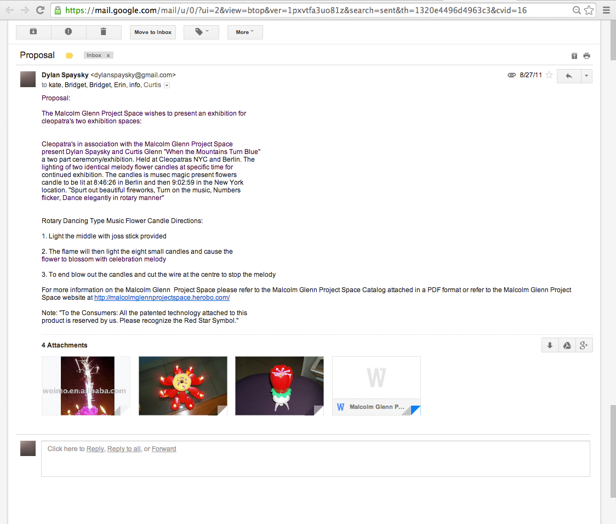Screen dimensions: 616x524
Task: Archive this email conversation
Action: click(33, 32)
